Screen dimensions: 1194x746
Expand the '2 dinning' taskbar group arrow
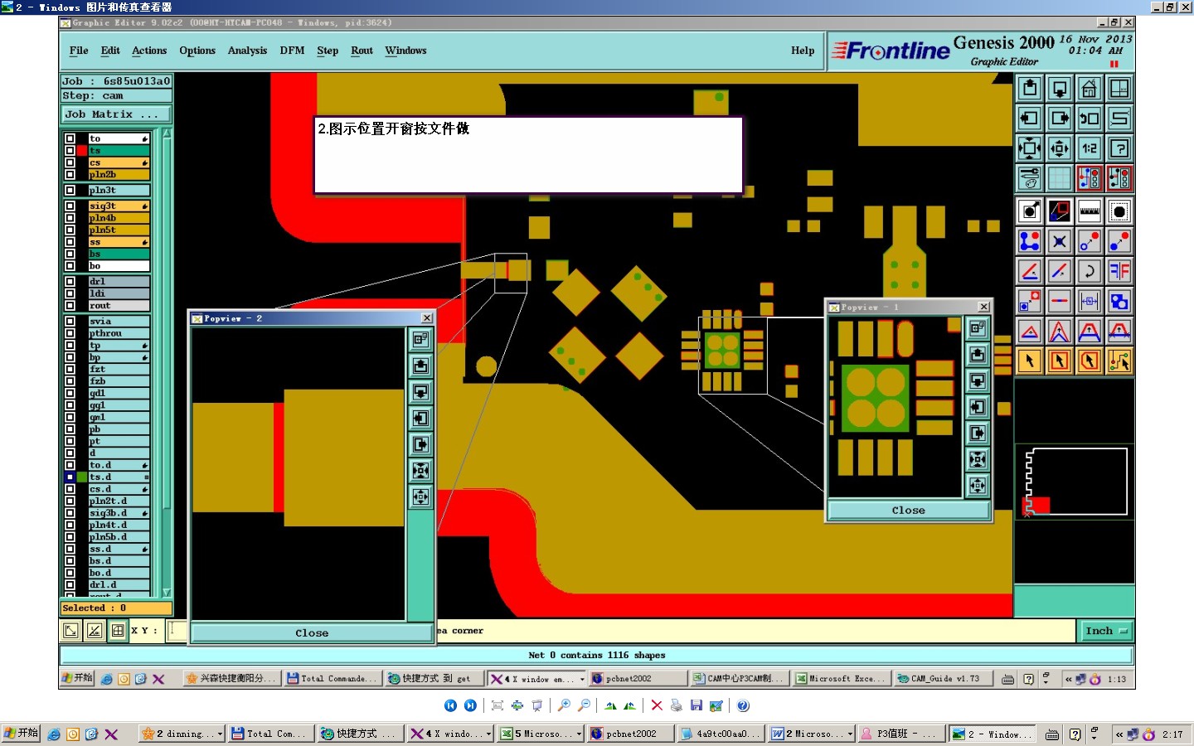pyautogui.click(x=220, y=734)
